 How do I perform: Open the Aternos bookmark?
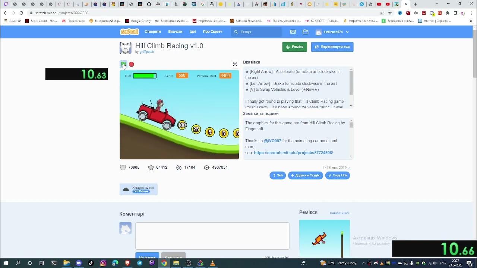tap(434, 21)
